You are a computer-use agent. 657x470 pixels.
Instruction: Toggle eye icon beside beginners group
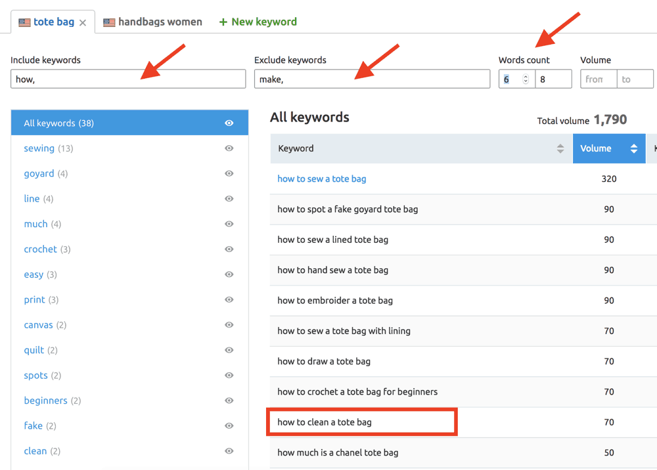[229, 400]
